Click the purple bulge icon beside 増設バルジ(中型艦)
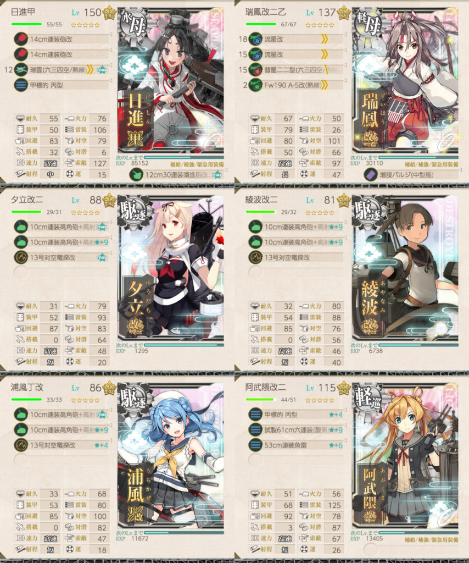 (x=371, y=175)
